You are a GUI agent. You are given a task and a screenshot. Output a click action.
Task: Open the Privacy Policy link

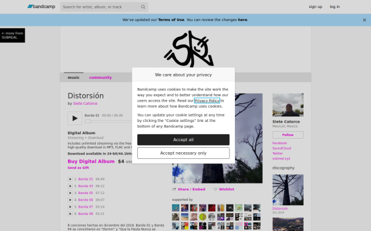(207, 100)
